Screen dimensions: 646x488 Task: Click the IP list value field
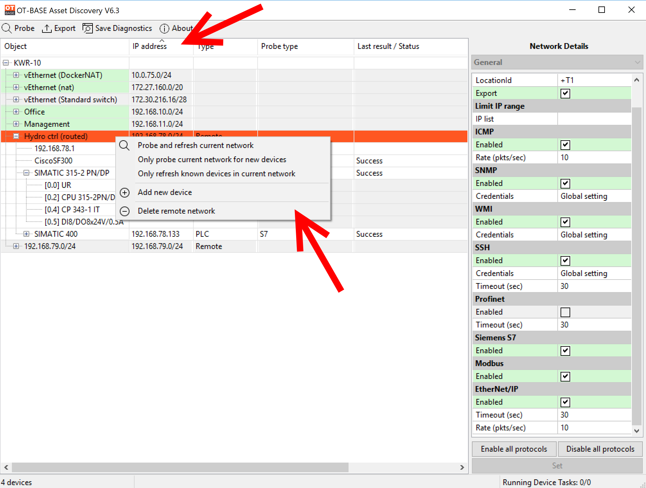594,119
